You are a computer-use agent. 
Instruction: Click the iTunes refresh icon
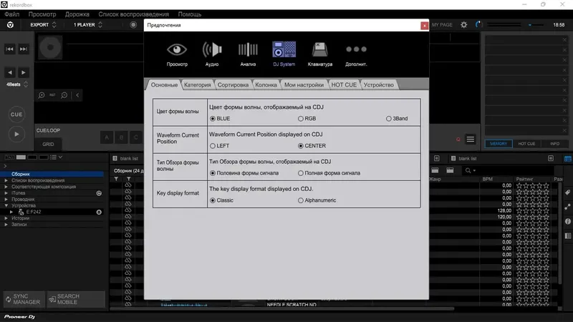pos(99,193)
